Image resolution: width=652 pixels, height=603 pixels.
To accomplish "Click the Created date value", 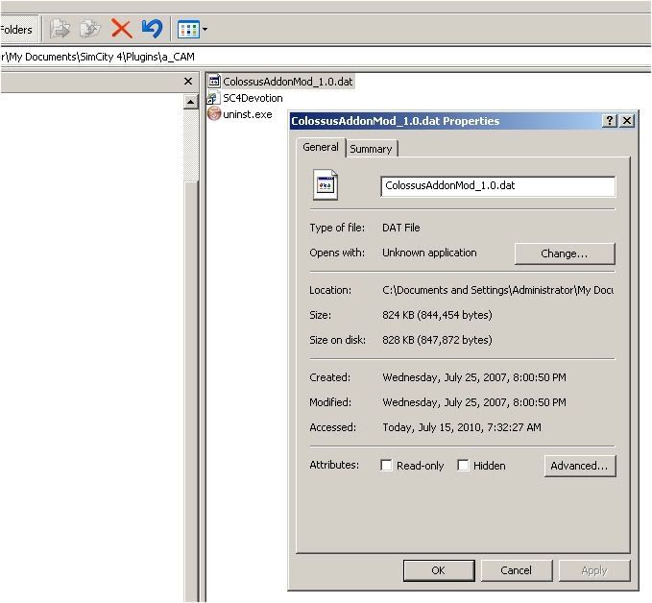I will click(x=474, y=377).
